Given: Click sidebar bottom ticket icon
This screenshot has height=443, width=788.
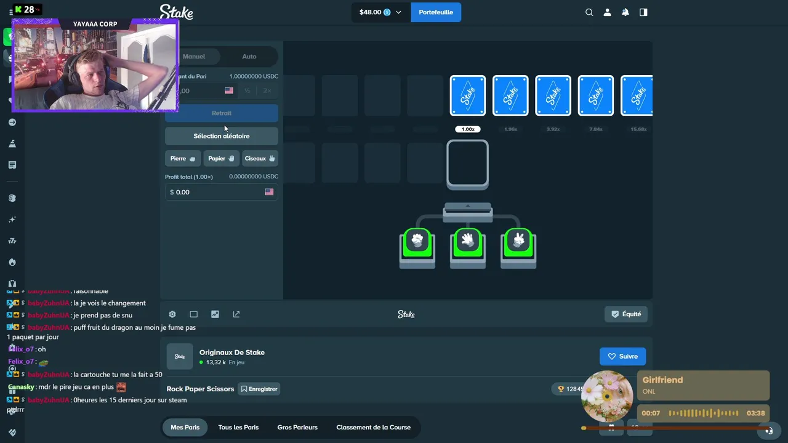Looking at the screenshot, I should pos(12,433).
